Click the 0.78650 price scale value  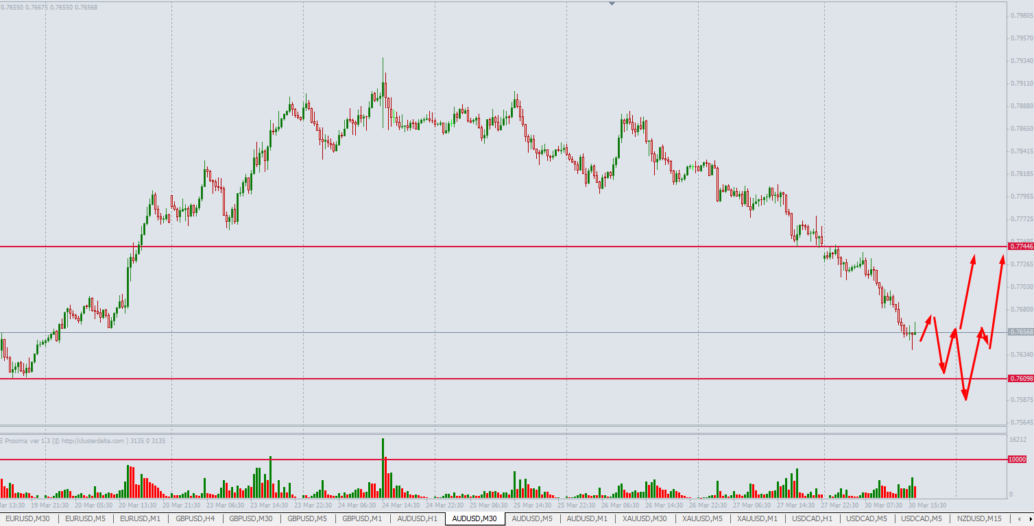1021,128
